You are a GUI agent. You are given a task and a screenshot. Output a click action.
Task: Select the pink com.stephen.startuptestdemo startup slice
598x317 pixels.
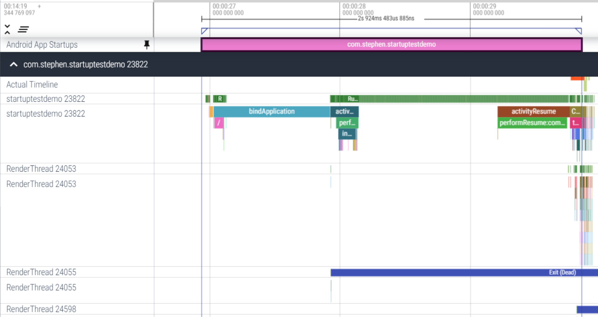coord(391,45)
